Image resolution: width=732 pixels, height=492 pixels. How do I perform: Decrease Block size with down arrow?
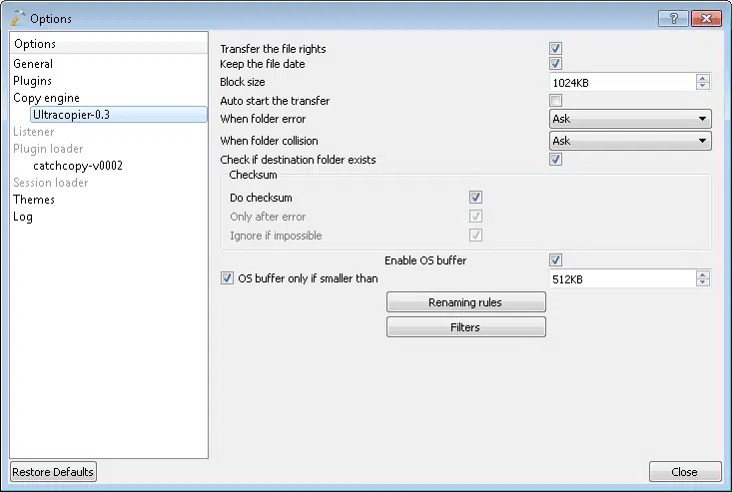coord(703,86)
